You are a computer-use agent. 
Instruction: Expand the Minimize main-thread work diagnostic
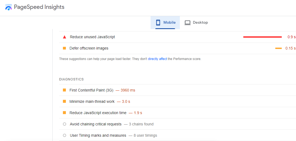point(92,101)
